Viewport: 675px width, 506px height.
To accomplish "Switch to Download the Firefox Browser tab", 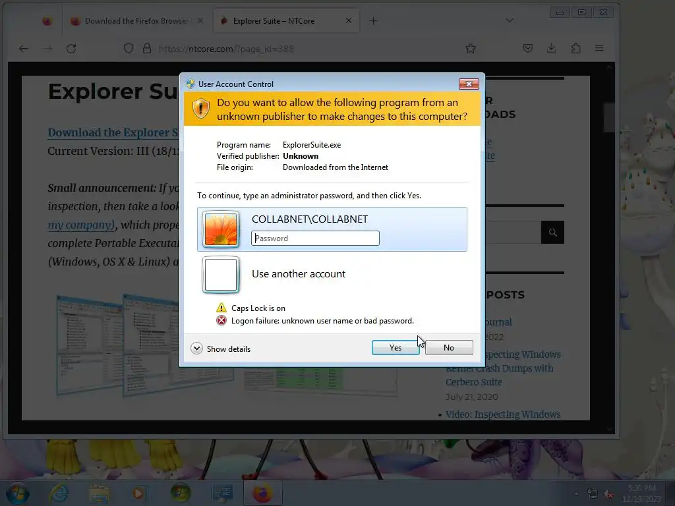I will (137, 20).
